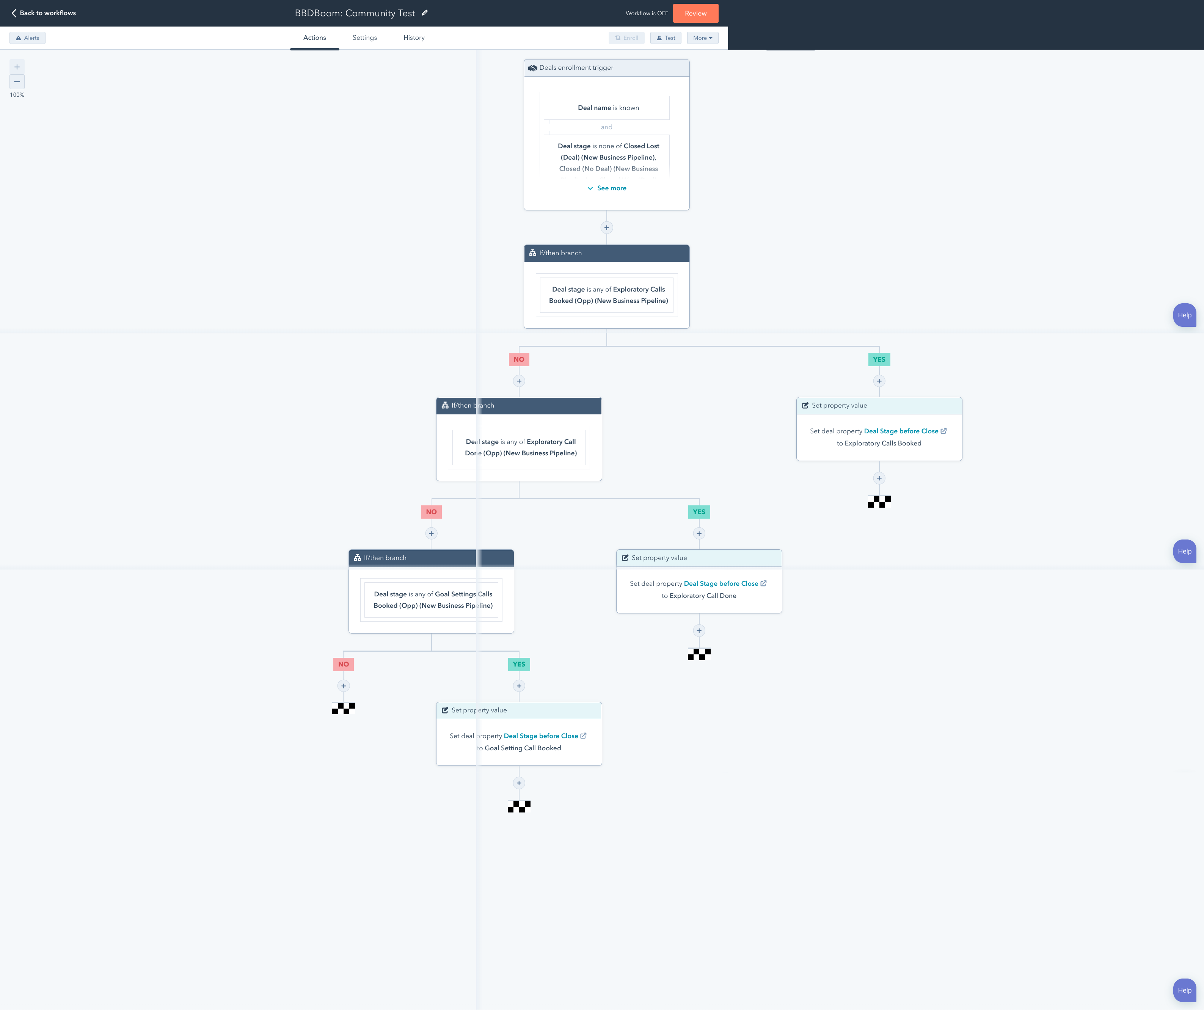Click plus below Deals enrollment trigger

click(x=607, y=227)
